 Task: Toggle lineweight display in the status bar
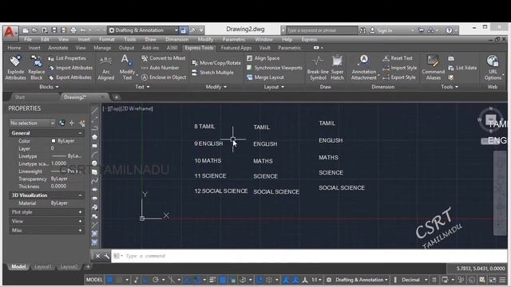click(x=212, y=280)
